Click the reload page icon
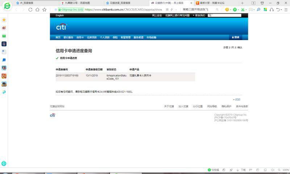Viewport: 290px width, 174px height. (30, 10)
